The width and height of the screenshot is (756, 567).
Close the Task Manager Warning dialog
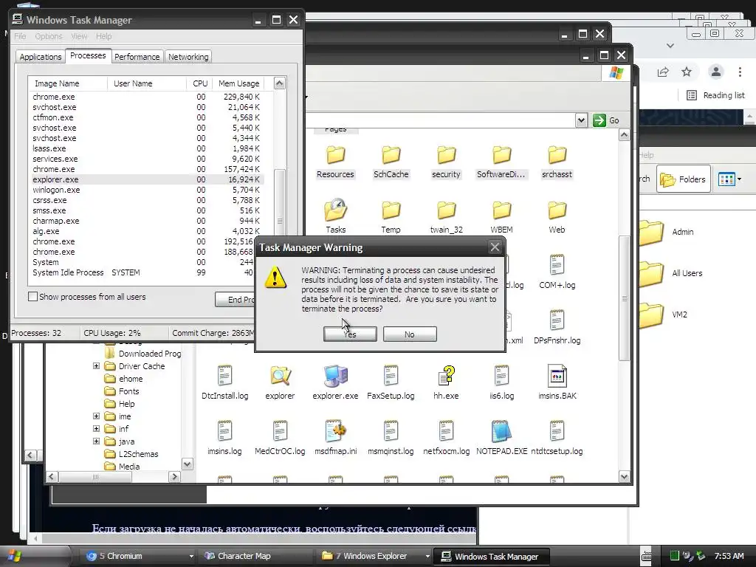[x=495, y=247]
